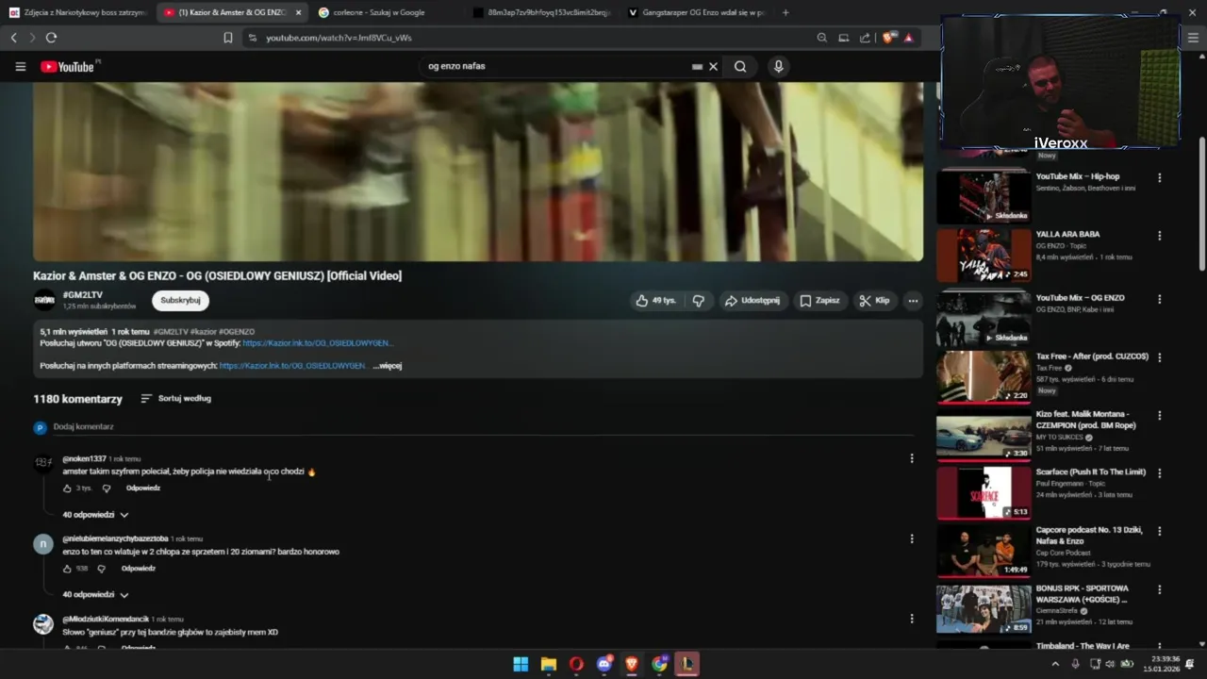Open the Spotify Kazior.lnk.to link
The width and height of the screenshot is (1207, 679).
point(318,343)
